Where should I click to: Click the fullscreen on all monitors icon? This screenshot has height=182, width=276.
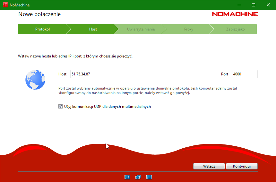click(x=138, y=177)
